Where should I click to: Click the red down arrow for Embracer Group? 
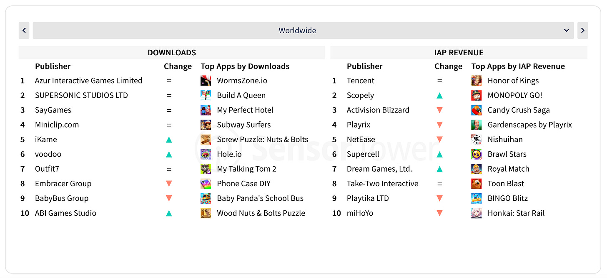[x=169, y=184]
